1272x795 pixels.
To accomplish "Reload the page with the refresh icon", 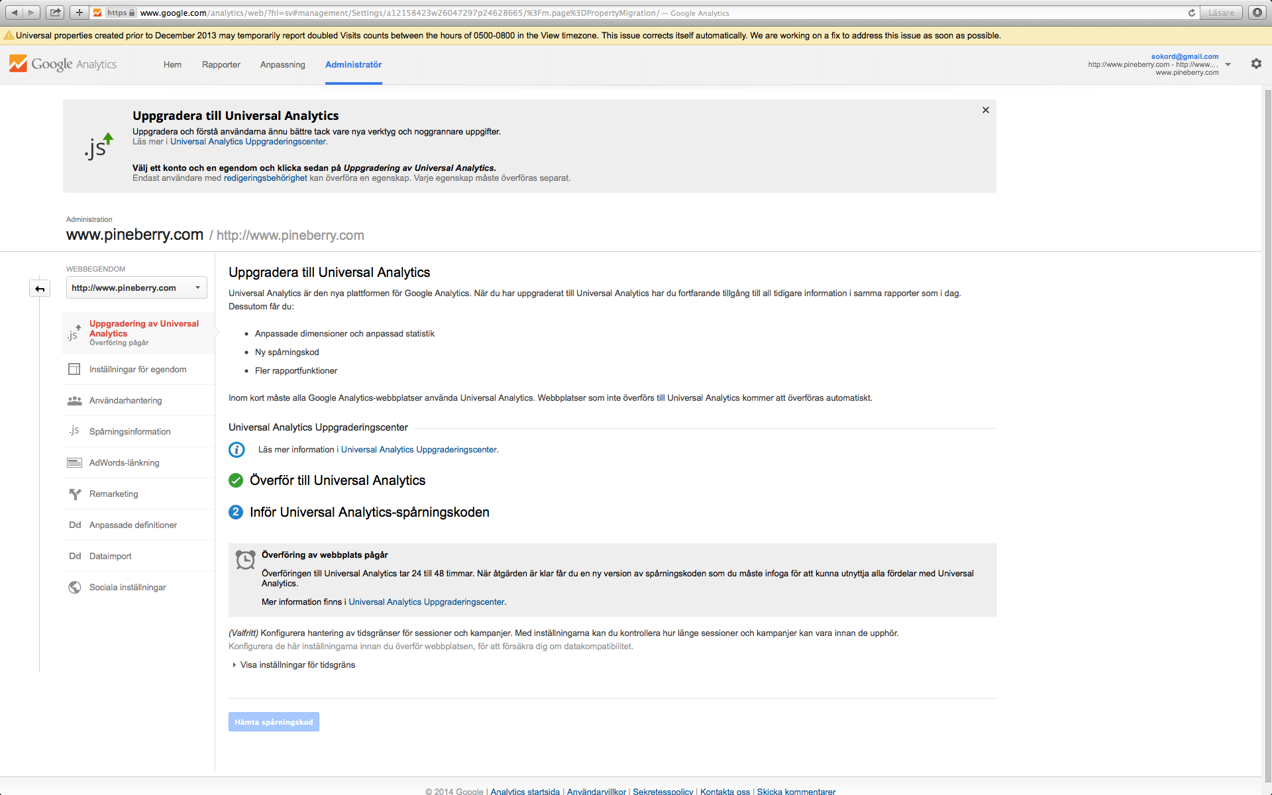I will 1192,13.
